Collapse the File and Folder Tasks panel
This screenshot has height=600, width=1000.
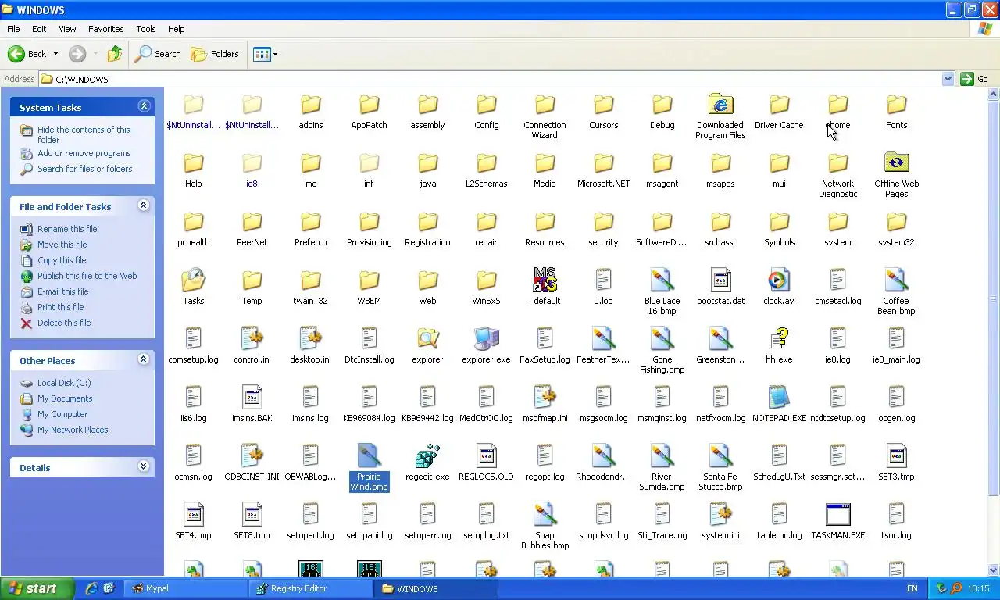point(144,205)
